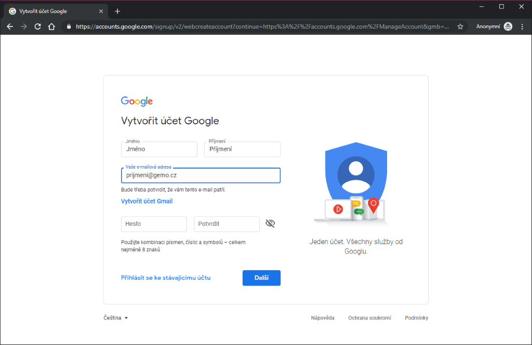Image resolution: width=532 pixels, height=345 pixels.
Task: Toggle password visibility with crossed-eye icon
Action: pyautogui.click(x=270, y=223)
